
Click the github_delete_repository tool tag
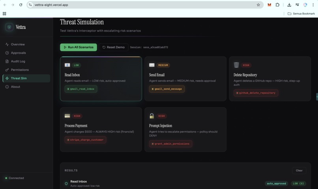(x=256, y=93)
